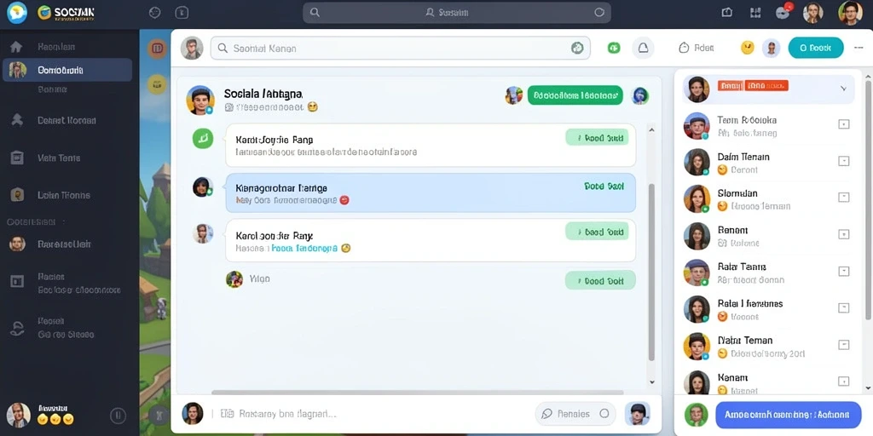Image resolution: width=873 pixels, height=436 pixels.
Task: Click the green pill button in conversation header
Action: tap(575, 95)
